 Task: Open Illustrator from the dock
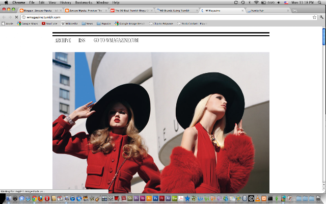tap(149, 198)
